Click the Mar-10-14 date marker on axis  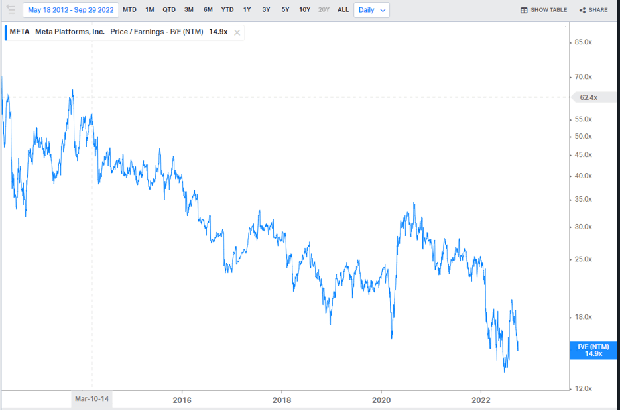coord(91,399)
